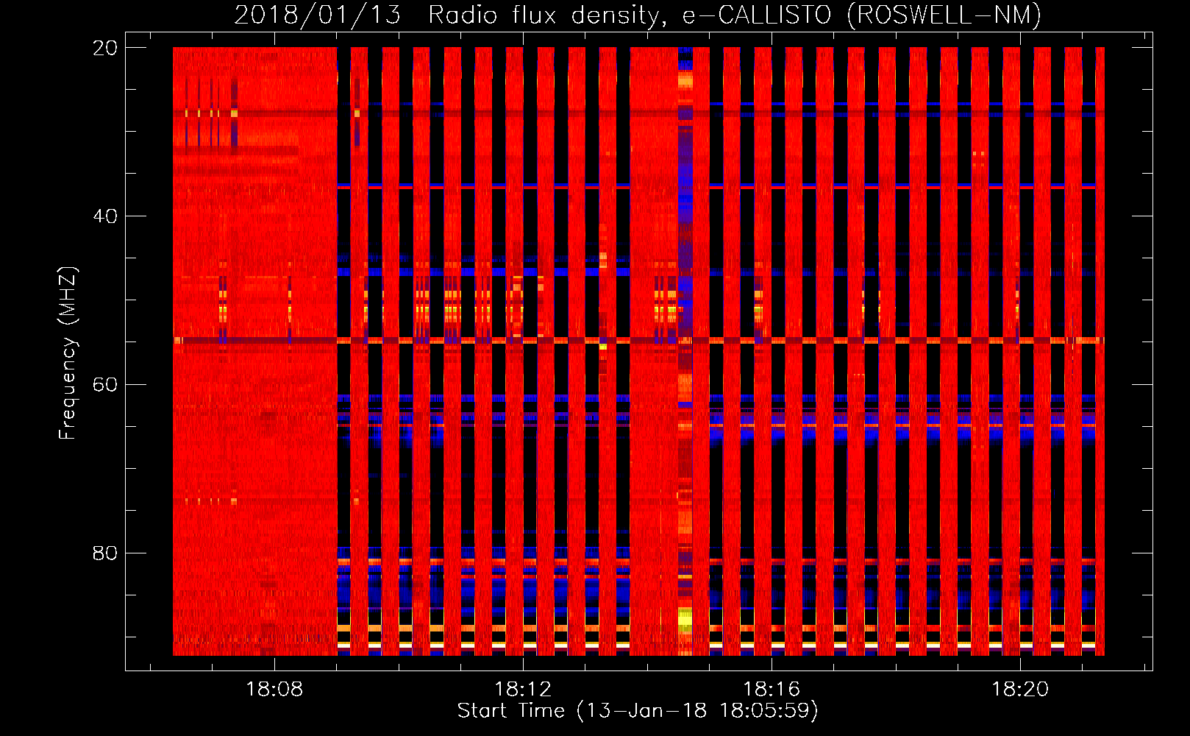Click the "18:20" time tick label
Image resolution: width=1190 pixels, height=736 pixels.
click(1020, 690)
